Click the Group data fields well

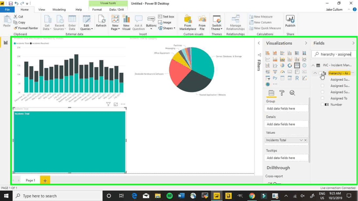pos(286,108)
